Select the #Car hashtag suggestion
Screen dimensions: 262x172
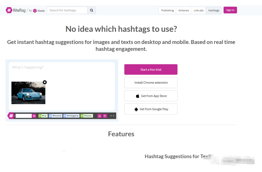tap(43, 116)
